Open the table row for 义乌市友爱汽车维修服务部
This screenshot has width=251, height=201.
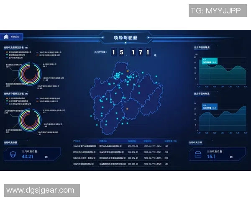(x=85, y=146)
